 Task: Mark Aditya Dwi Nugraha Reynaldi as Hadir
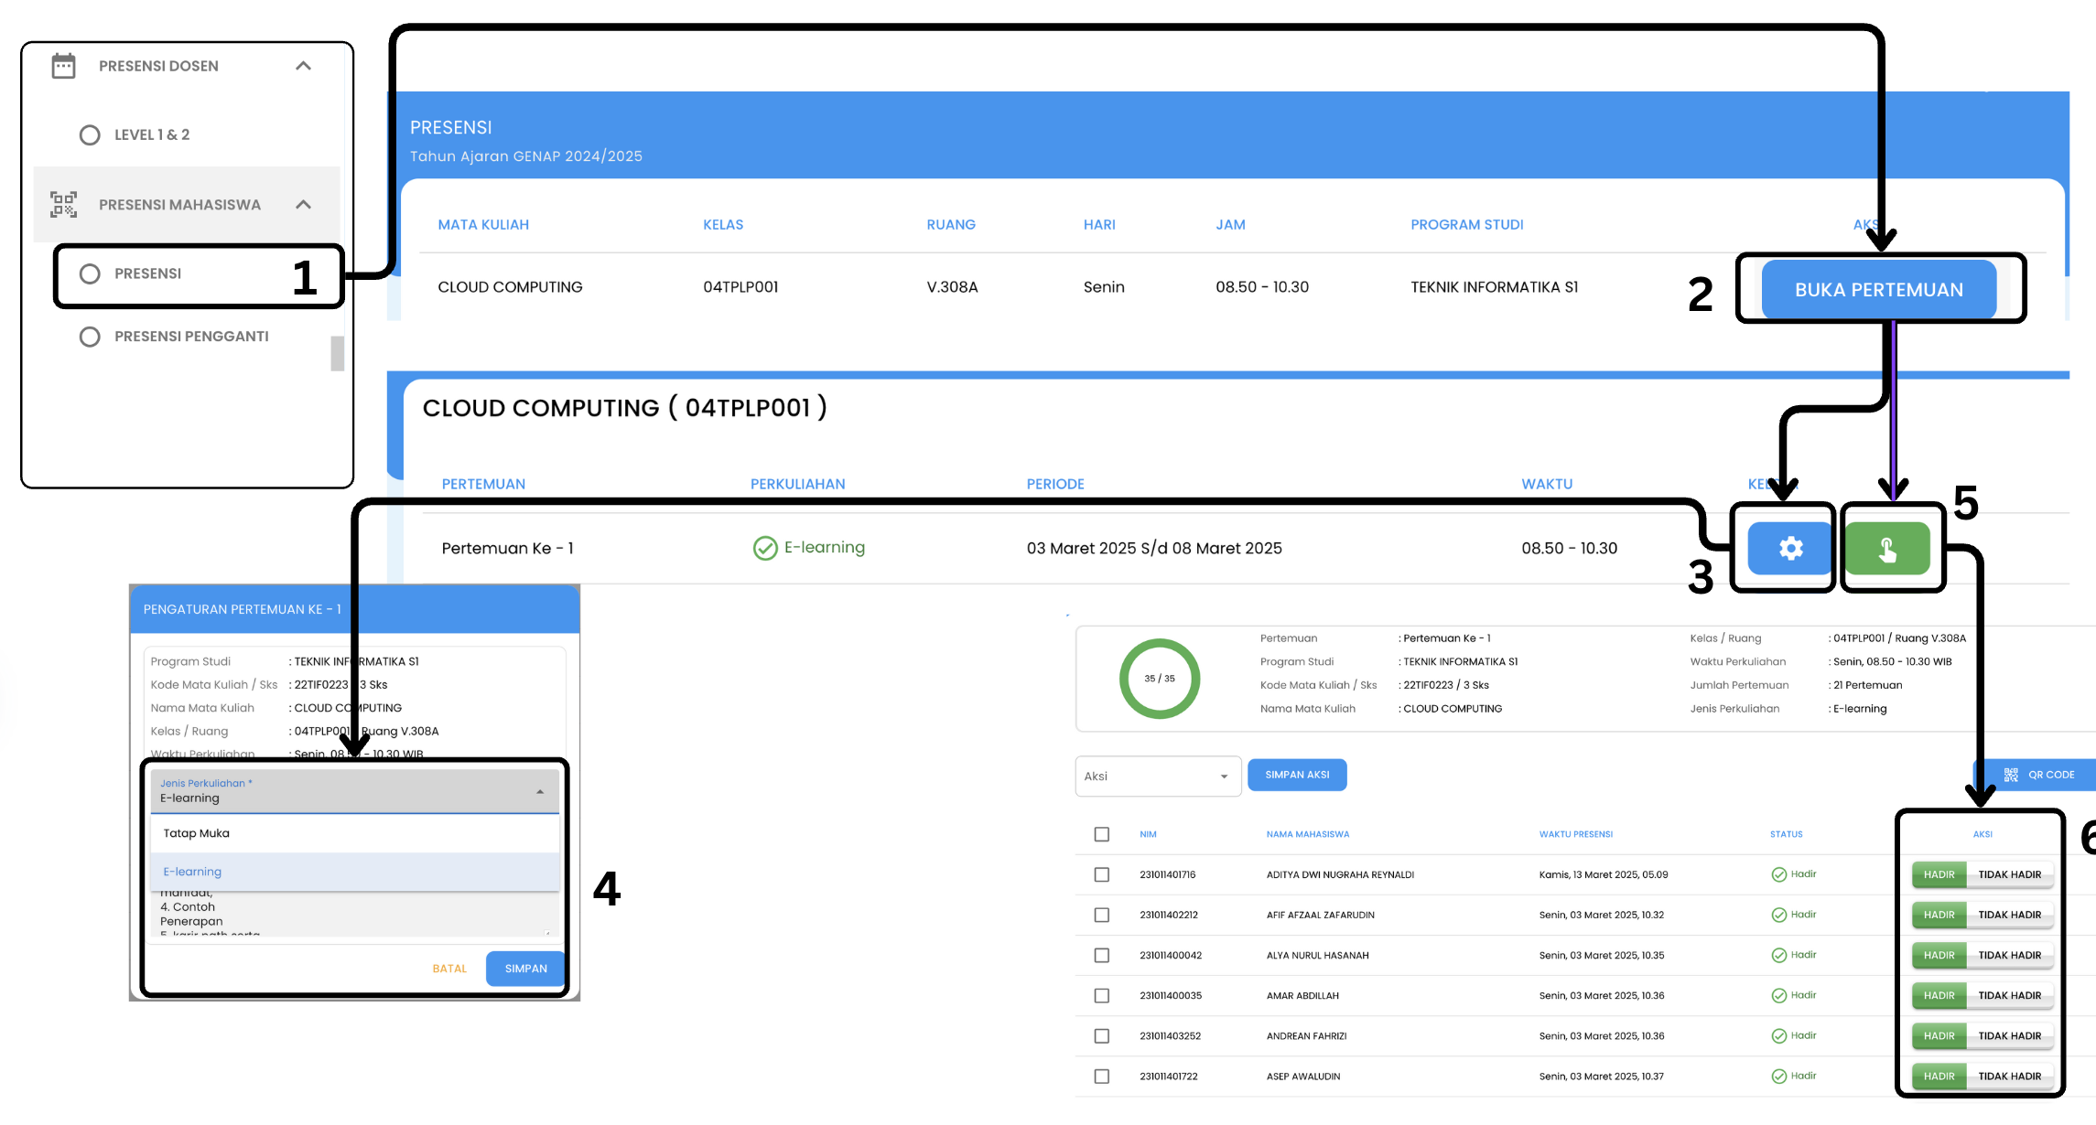click(1939, 874)
